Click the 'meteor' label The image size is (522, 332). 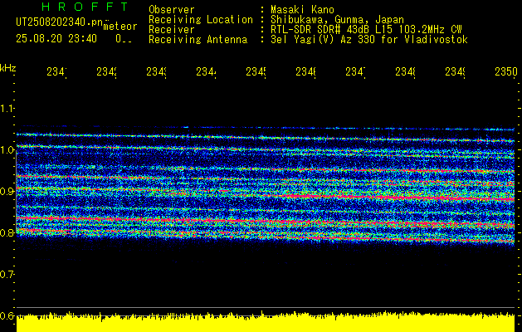pos(120,27)
